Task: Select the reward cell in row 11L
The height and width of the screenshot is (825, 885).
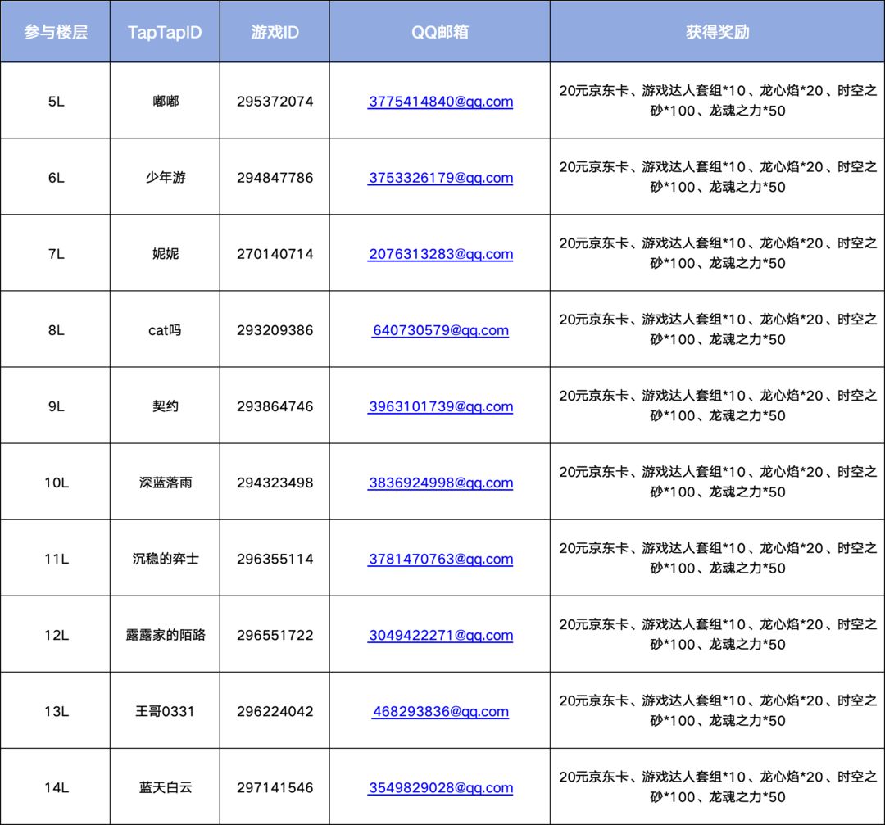Action: [717, 558]
